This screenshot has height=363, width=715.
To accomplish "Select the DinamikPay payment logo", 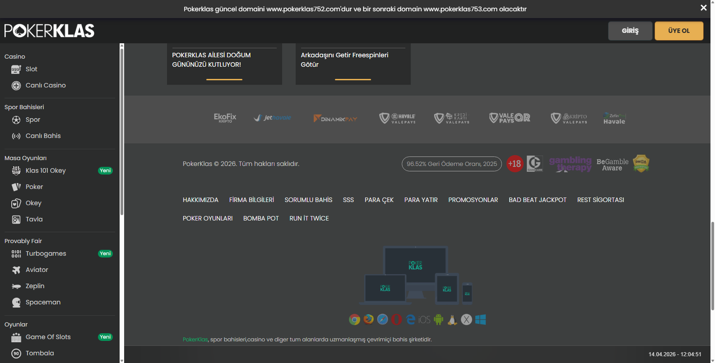I will coord(335,119).
